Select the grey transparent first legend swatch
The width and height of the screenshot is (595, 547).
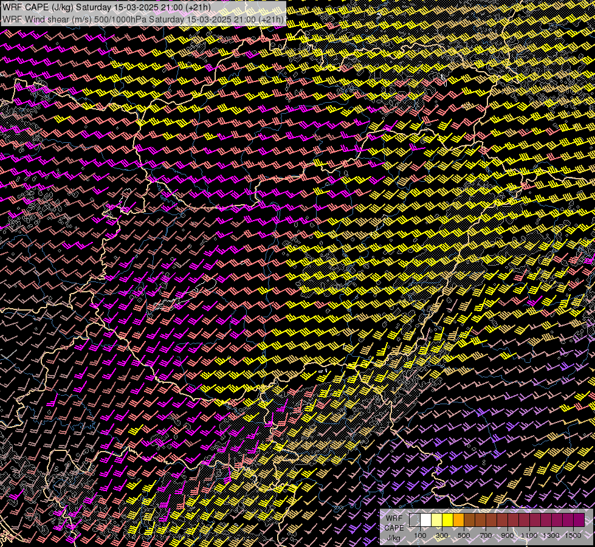[x=414, y=520]
